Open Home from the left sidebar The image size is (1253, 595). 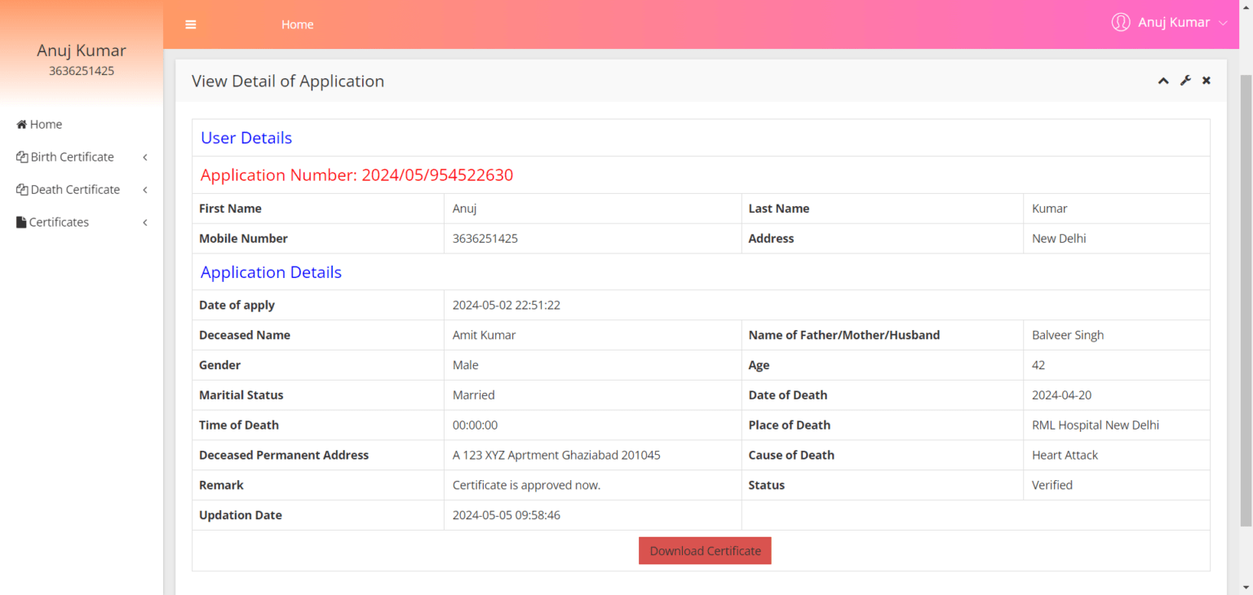(45, 124)
